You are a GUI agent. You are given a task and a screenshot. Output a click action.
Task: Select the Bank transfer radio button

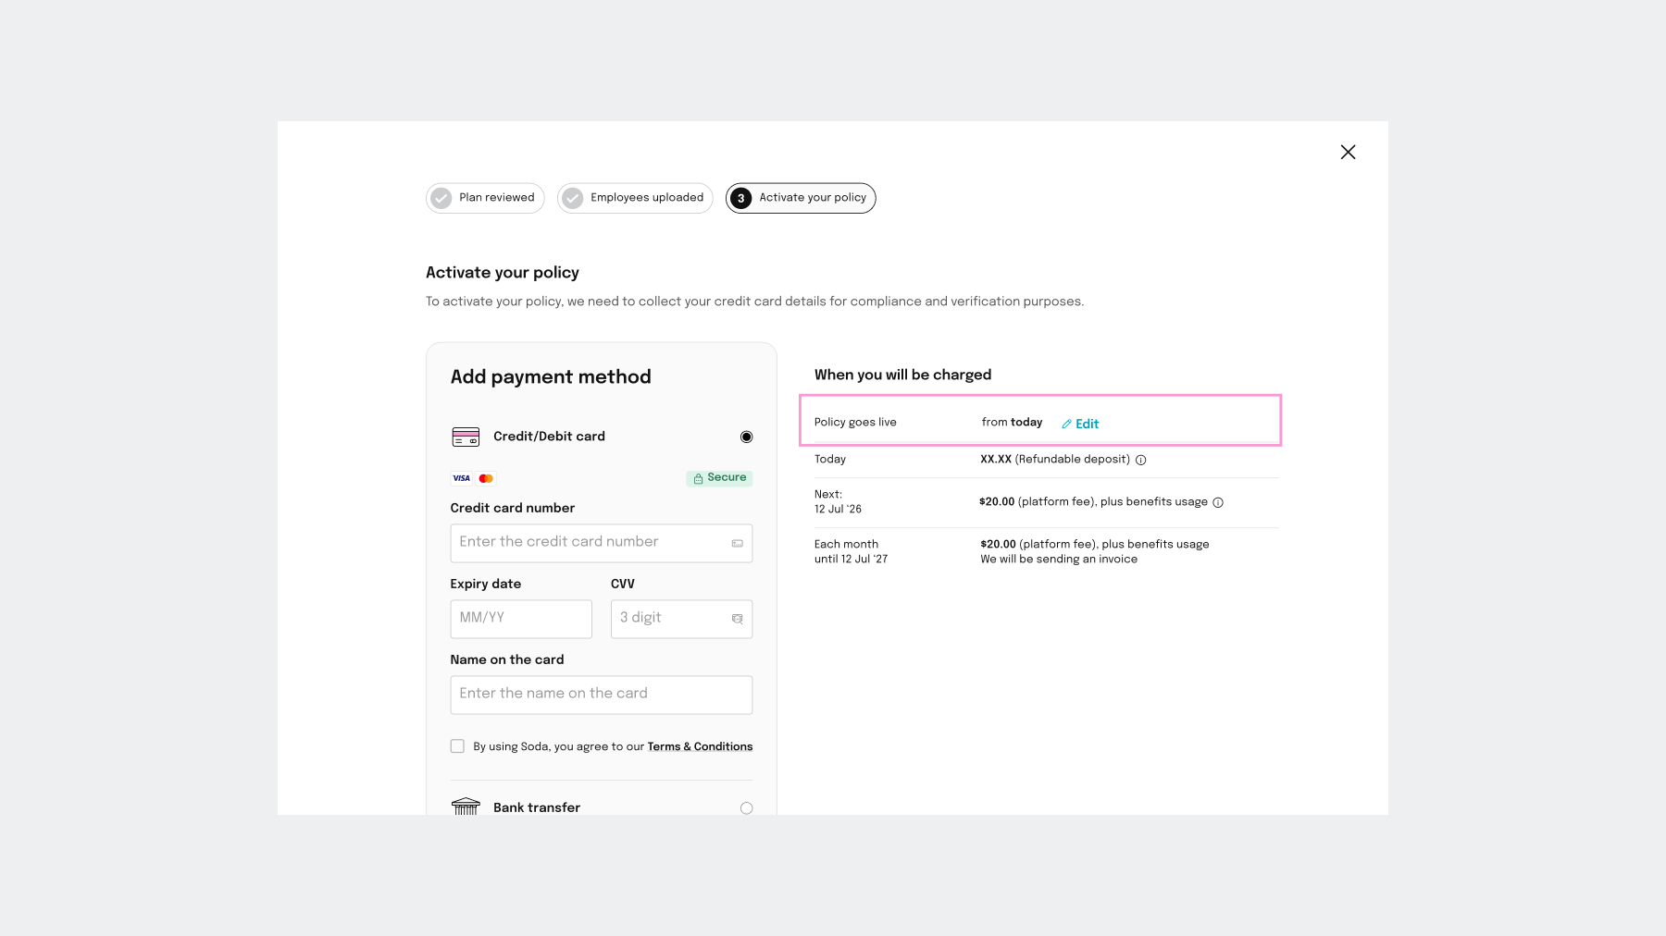tap(747, 808)
